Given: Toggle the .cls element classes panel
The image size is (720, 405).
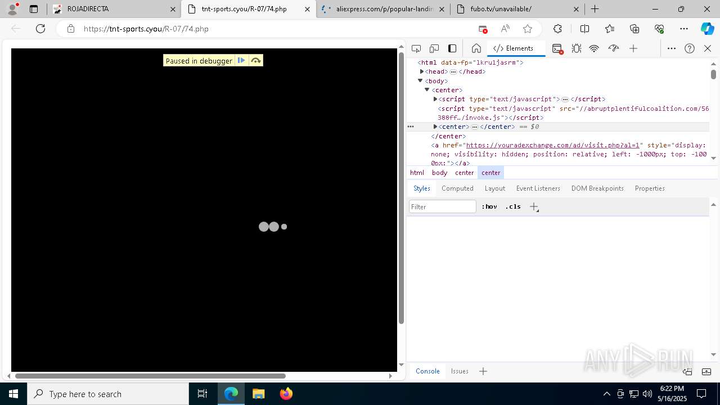Looking at the screenshot, I should point(513,206).
